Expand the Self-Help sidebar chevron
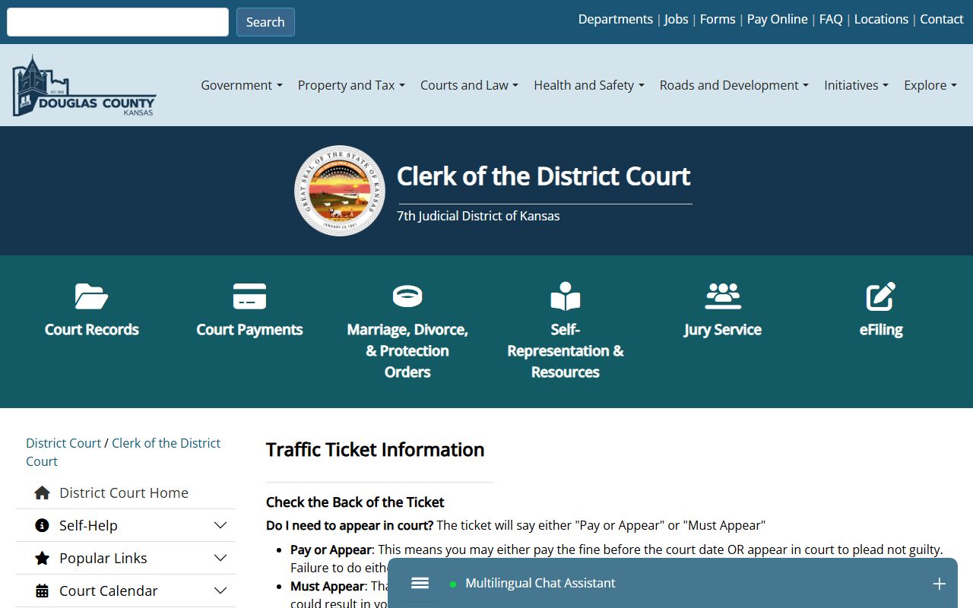Image resolution: width=973 pixels, height=608 pixels. [220, 525]
